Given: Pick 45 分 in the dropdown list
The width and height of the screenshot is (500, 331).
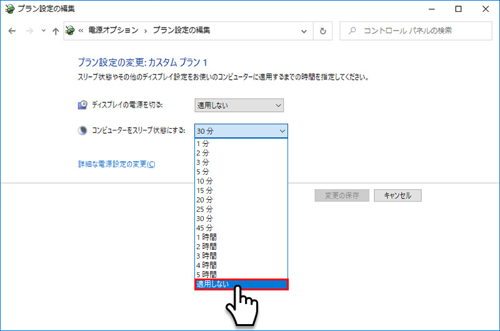Looking at the screenshot, I should click(x=241, y=228).
